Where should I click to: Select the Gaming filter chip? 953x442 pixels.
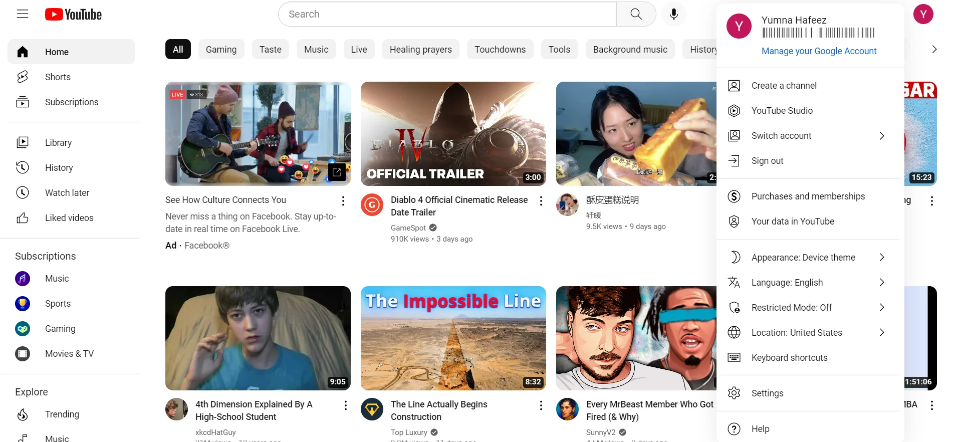pos(221,49)
